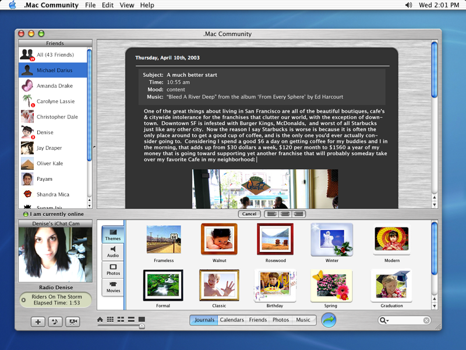Click Denise's iChat Cam video
466x350 pixels.
[55, 255]
